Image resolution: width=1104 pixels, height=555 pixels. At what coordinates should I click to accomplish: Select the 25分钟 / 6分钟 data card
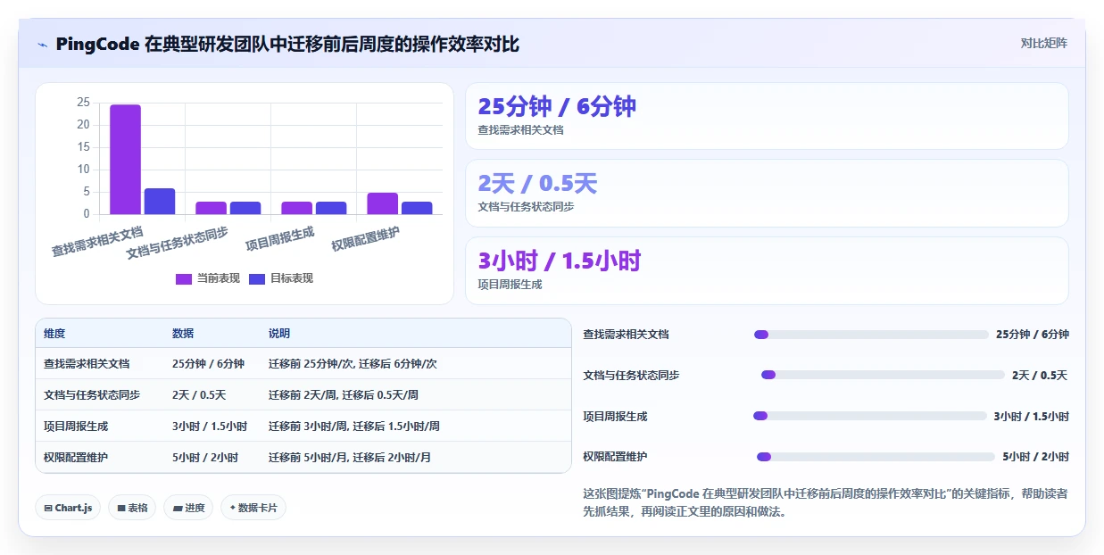click(767, 116)
